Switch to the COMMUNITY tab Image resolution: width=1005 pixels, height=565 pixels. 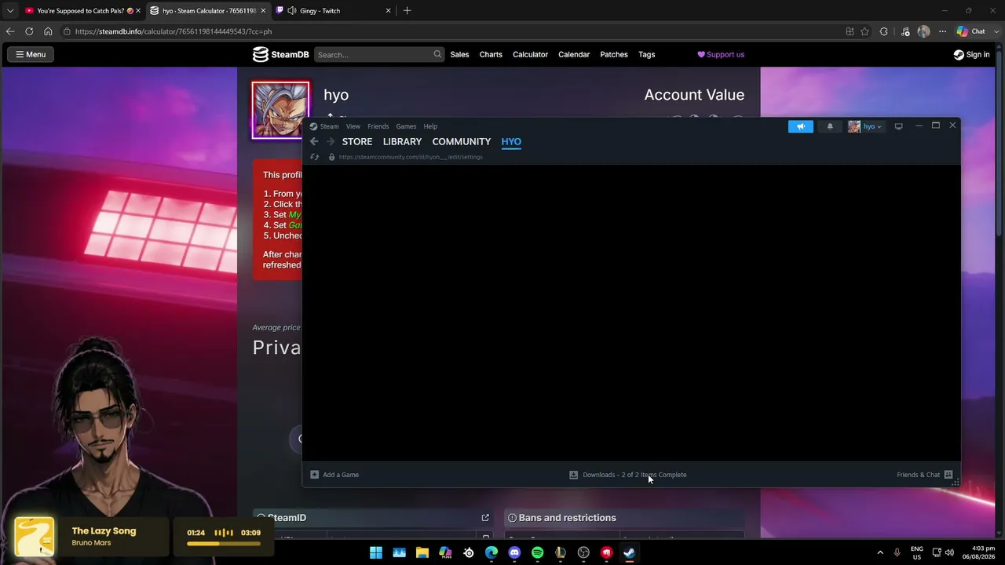[461, 141]
